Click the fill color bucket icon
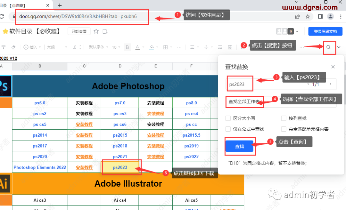Viewport: 346px width, 210px height. pyautogui.click(x=152, y=47)
